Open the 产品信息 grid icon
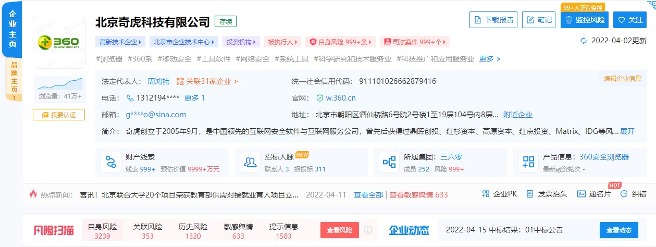The width and height of the screenshot is (656, 247). click(x=528, y=163)
